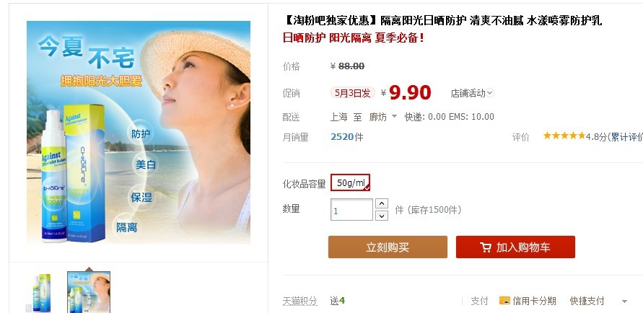Increase quantity with the up arrow

[x=381, y=203]
